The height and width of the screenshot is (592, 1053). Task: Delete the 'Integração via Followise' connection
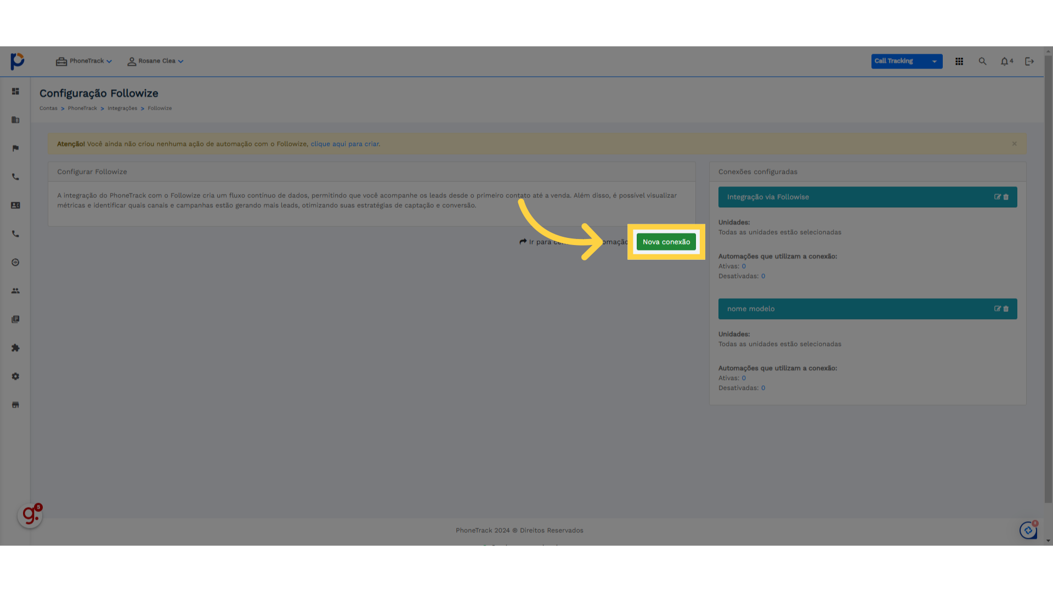click(1006, 197)
